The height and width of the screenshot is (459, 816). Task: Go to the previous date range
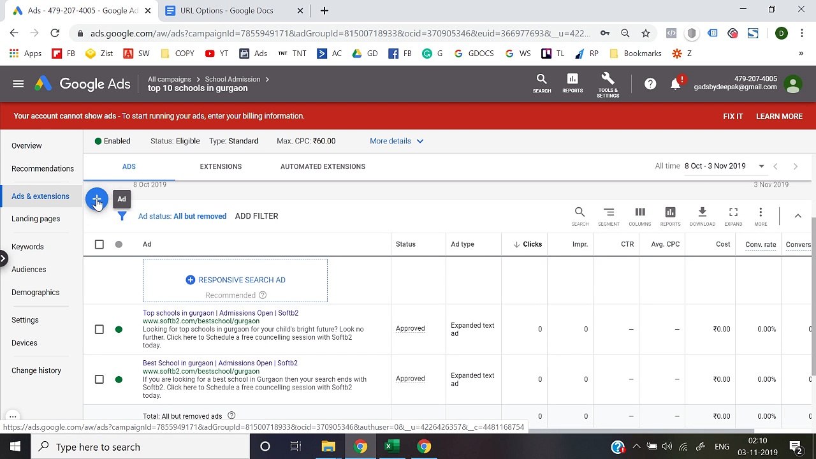(775, 166)
